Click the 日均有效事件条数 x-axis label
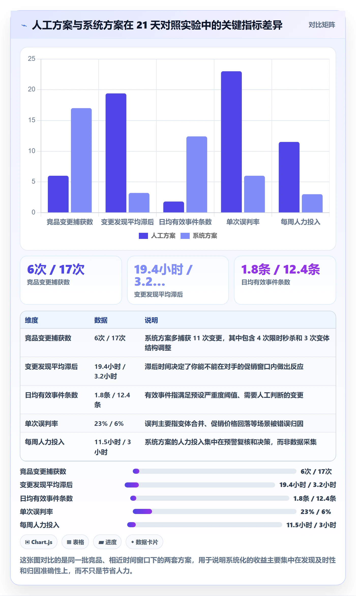The width and height of the screenshot is (356, 596). point(185,222)
